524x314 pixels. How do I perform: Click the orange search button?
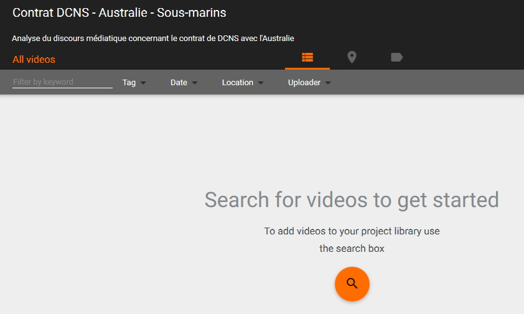coord(352,284)
